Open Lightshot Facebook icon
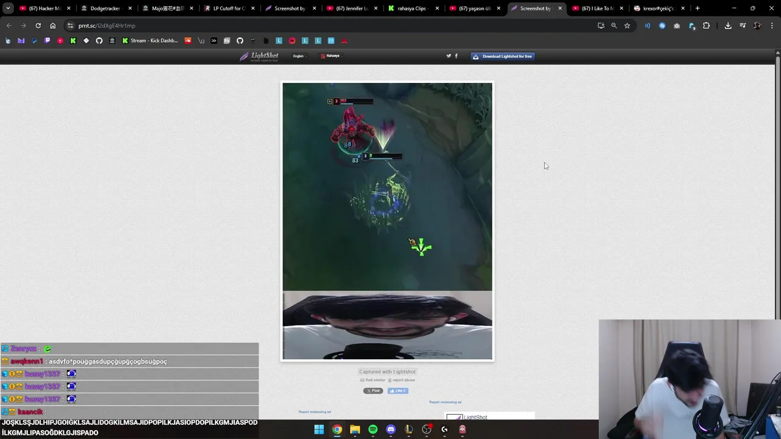Screen dimensions: 781x439 point(456,56)
